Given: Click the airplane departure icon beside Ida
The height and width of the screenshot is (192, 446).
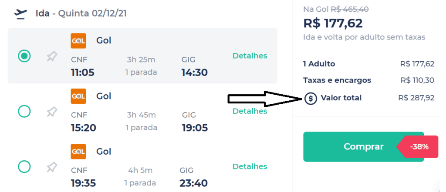Looking at the screenshot, I should [20, 14].
